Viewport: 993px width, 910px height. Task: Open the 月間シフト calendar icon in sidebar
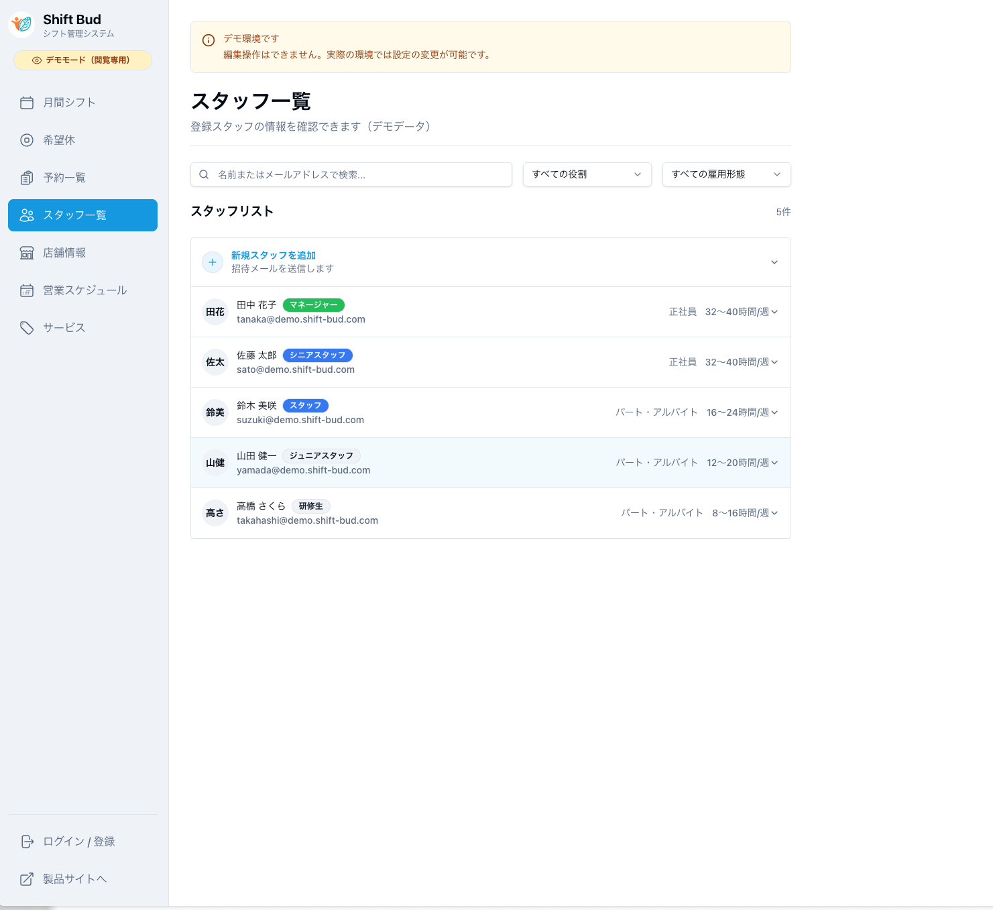tap(27, 103)
